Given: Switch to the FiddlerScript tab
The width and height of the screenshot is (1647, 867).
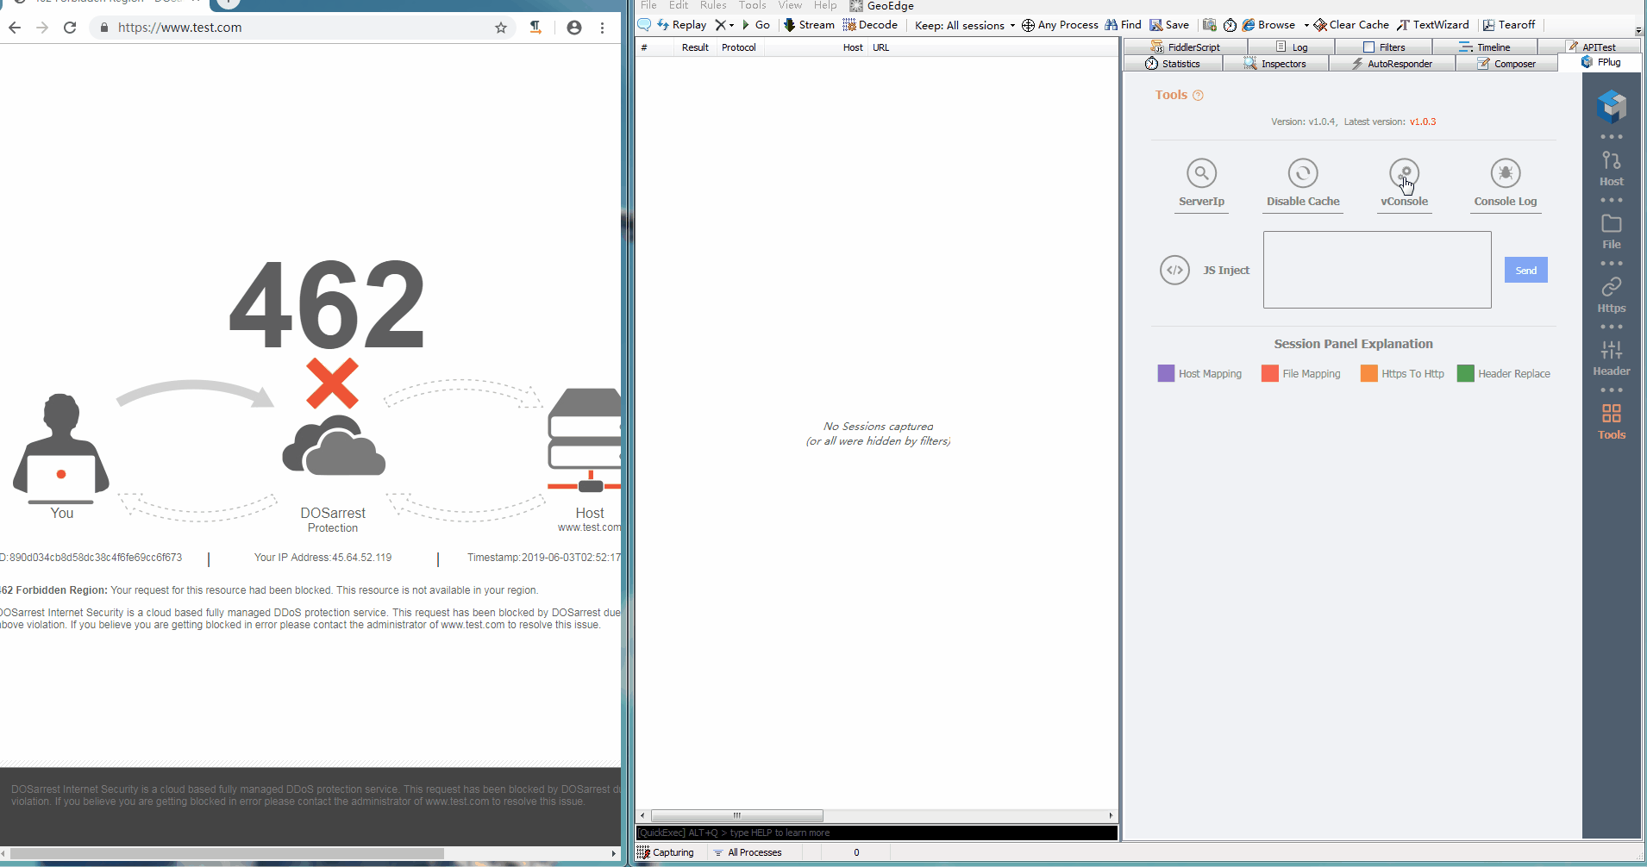Looking at the screenshot, I should [x=1186, y=47].
